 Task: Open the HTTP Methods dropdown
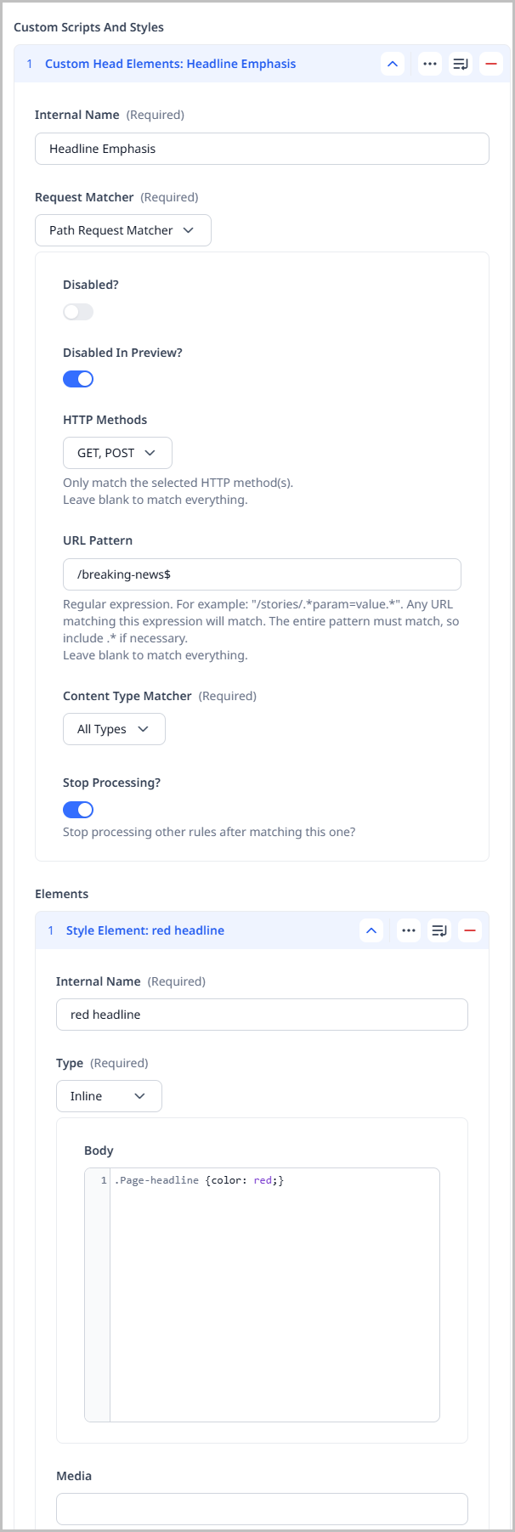[x=117, y=452]
